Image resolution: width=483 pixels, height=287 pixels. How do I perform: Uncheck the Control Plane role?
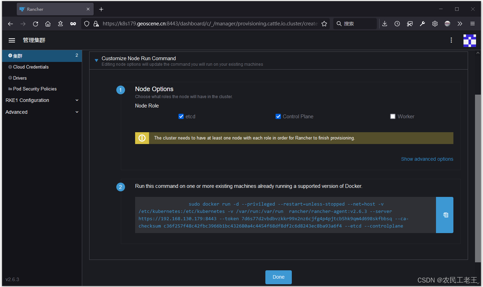[278, 117]
